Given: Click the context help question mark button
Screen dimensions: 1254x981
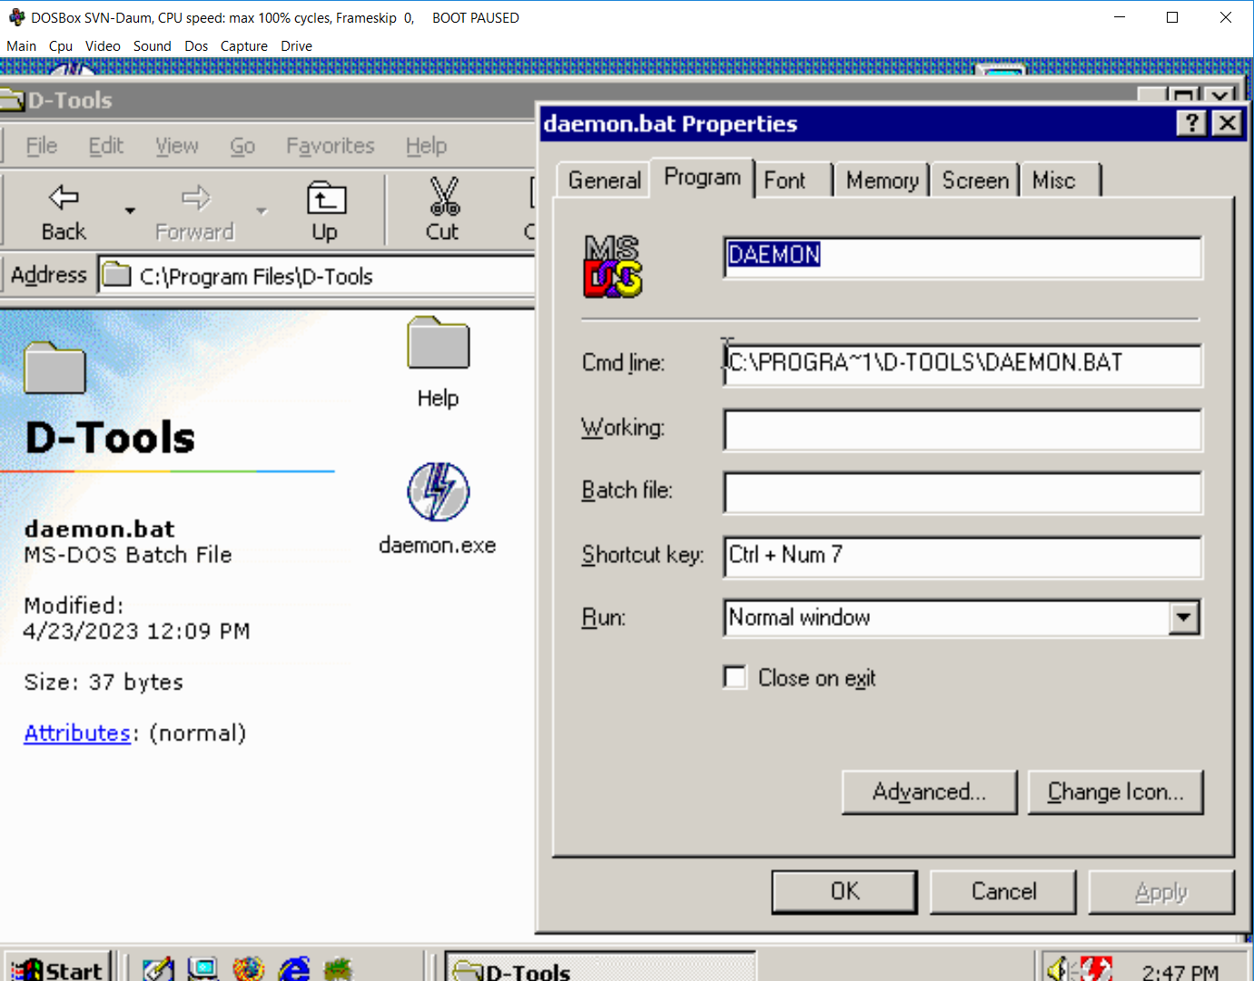Looking at the screenshot, I should (x=1191, y=123).
